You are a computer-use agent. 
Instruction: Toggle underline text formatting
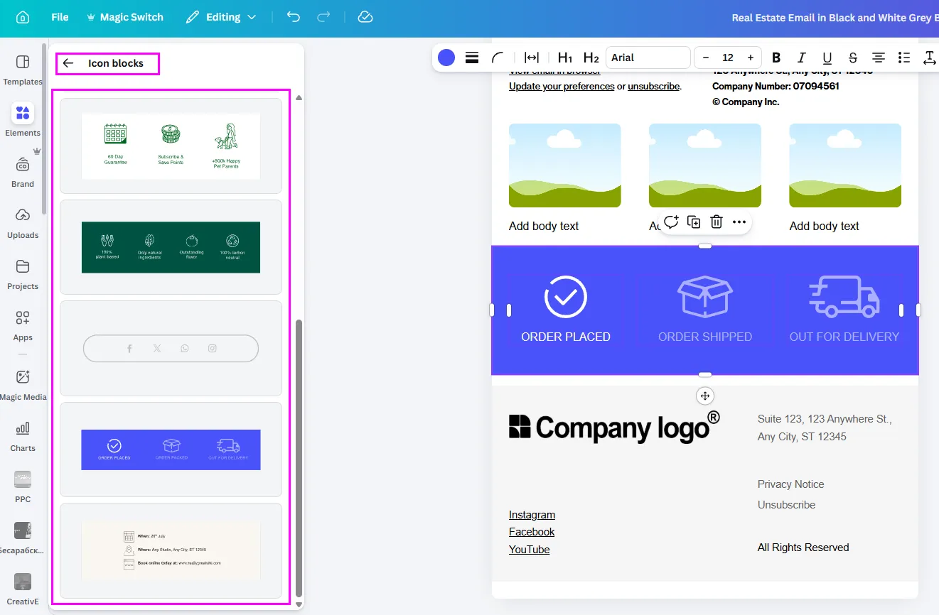[827, 58]
